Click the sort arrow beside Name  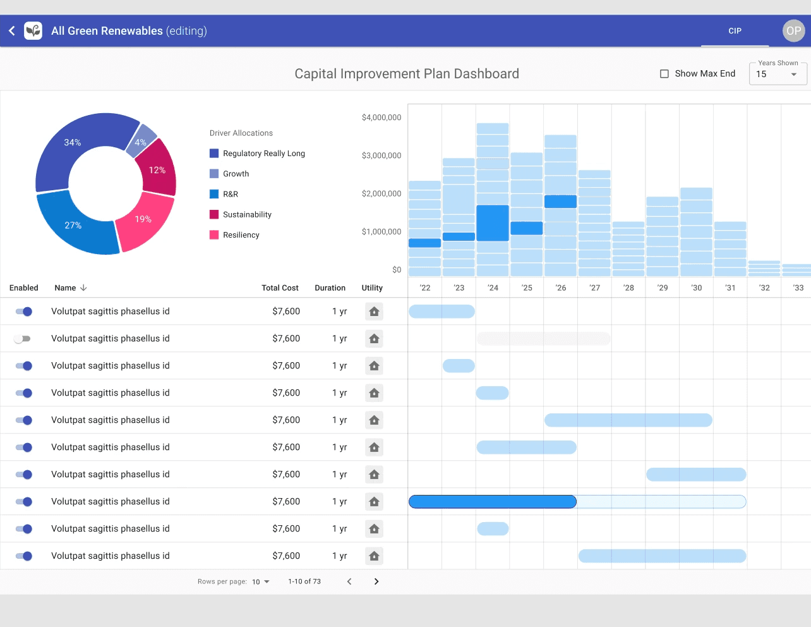pos(83,288)
